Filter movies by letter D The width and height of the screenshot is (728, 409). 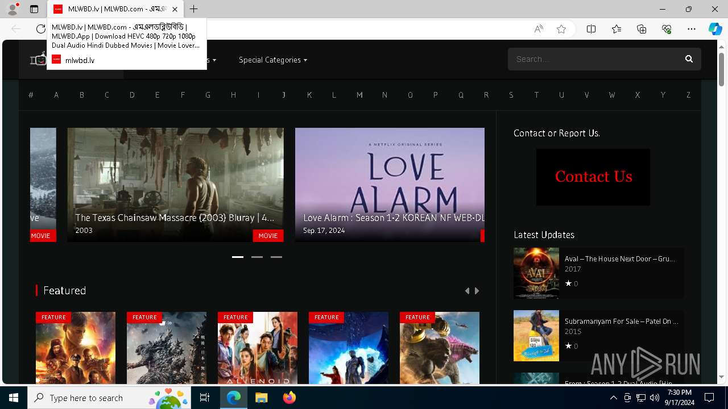pos(132,95)
